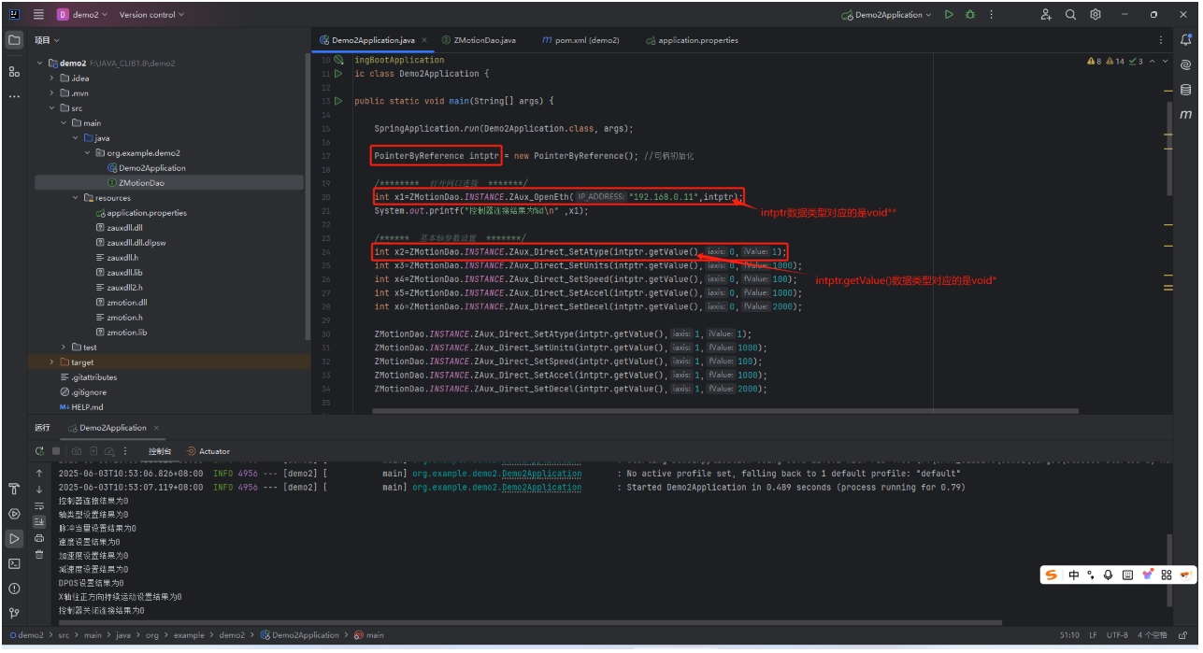Jump to next highlighted error arrow
The width and height of the screenshot is (1203, 653).
pyautogui.click(x=1164, y=61)
